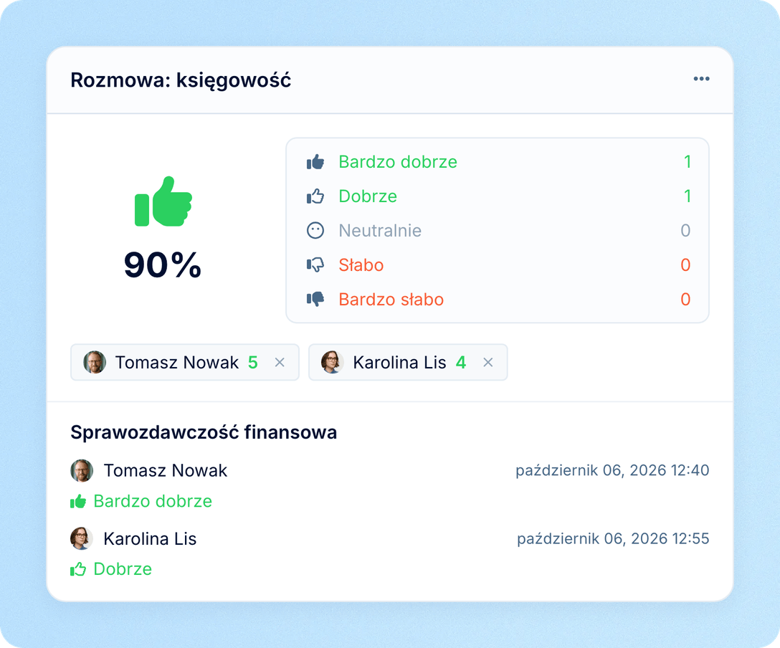Click the Neutralnie count value 0

(685, 230)
